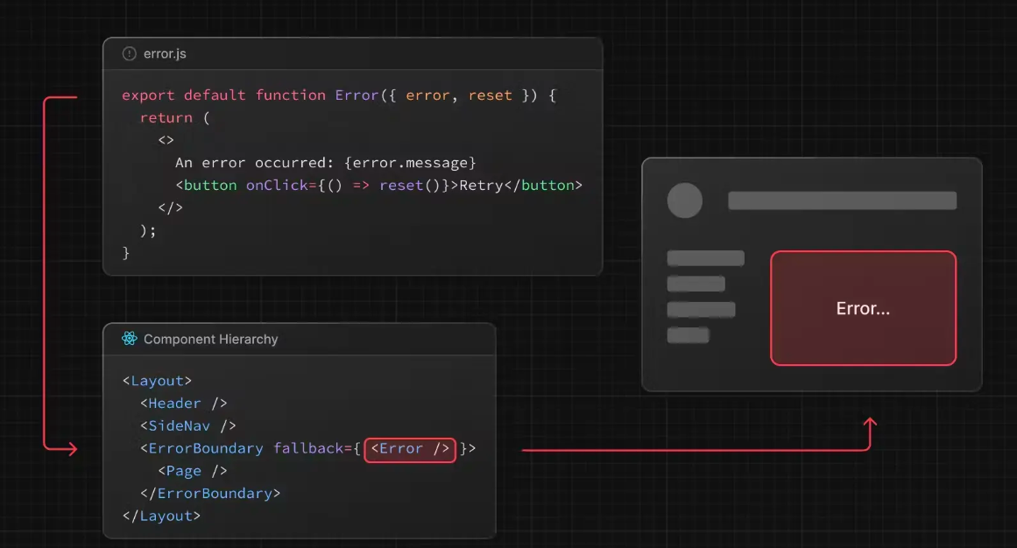
Task: Select the Component Hierarchy panel title
Action: coord(211,339)
